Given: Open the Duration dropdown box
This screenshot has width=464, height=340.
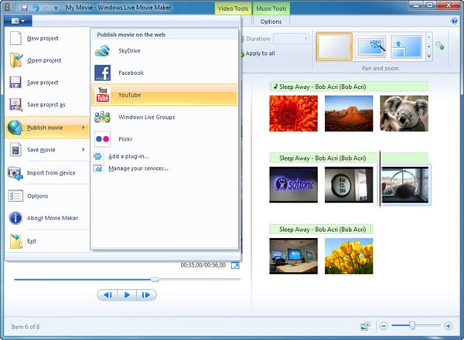Looking at the screenshot, I should pos(291,39).
